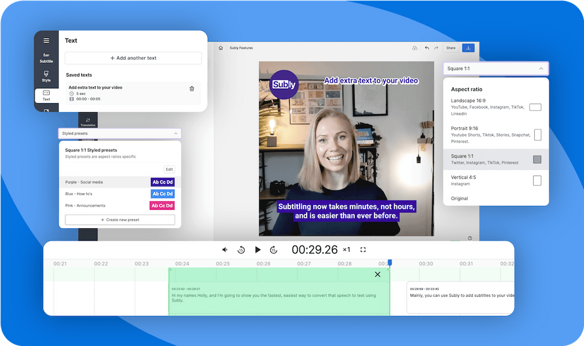Screen dimensions: 584x346
Task: Rewind the video 15 seconds
Action: 241,249
